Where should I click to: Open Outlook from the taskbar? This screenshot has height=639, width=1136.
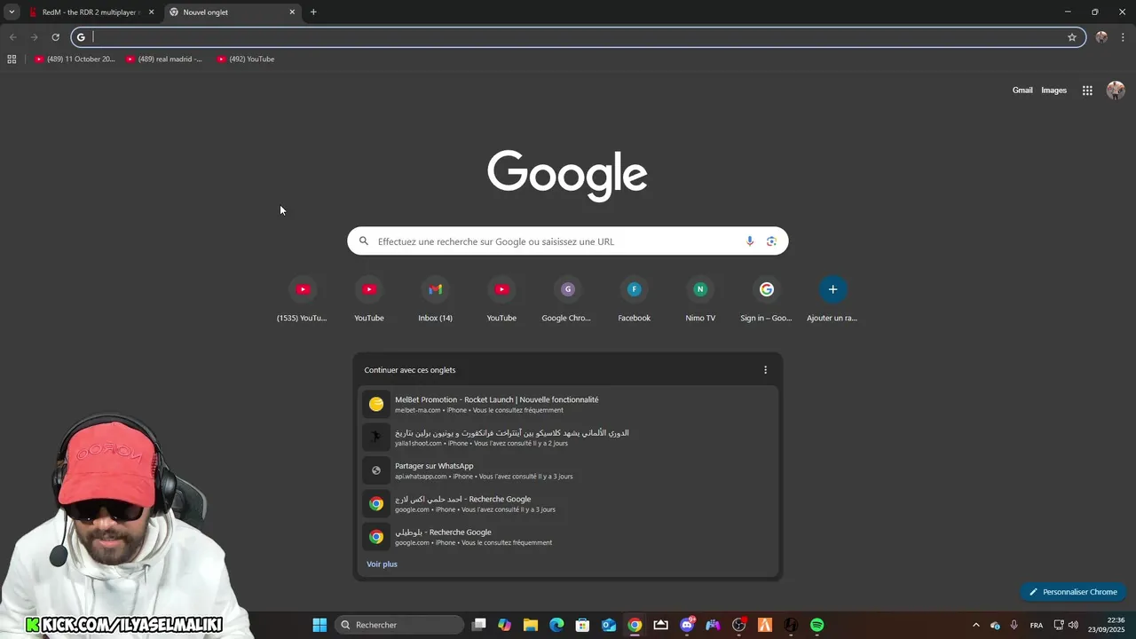(609, 625)
